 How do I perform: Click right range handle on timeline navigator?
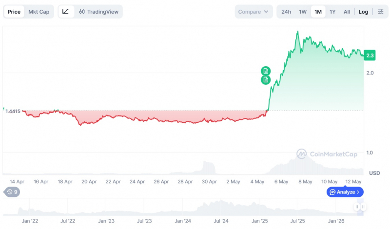[x=363, y=207]
